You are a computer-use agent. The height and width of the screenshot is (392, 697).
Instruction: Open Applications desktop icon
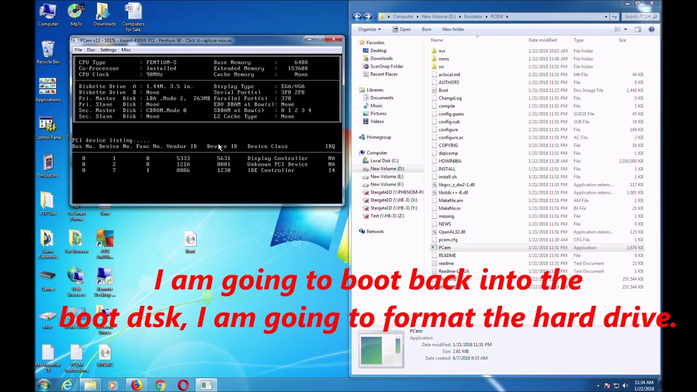(48, 90)
